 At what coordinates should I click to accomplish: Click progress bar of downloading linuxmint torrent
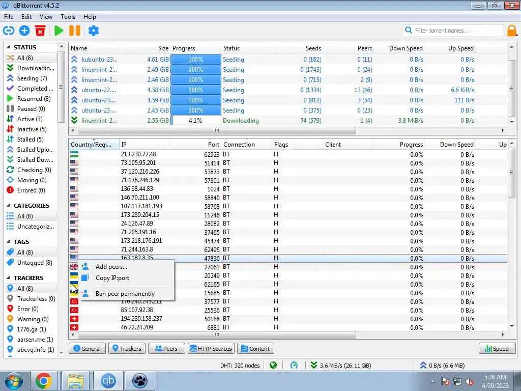(196, 120)
